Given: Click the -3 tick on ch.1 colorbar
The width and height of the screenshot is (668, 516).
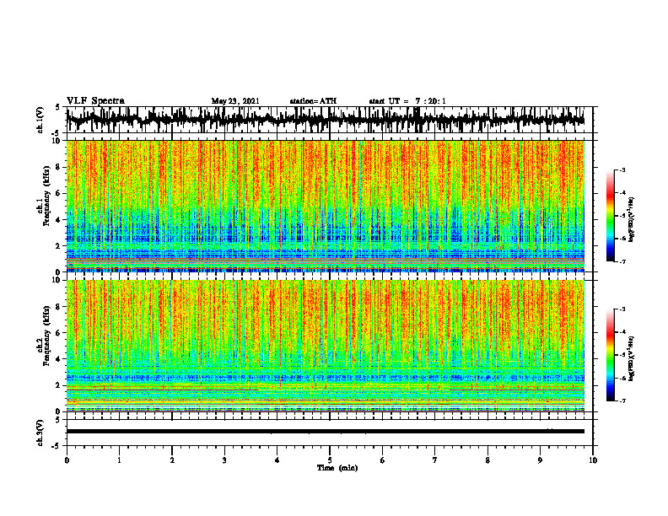Looking at the screenshot, I should click(x=622, y=169).
